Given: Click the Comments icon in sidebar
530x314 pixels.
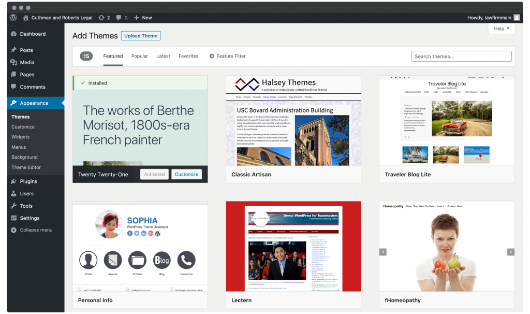Looking at the screenshot, I should [x=13, y=87].
